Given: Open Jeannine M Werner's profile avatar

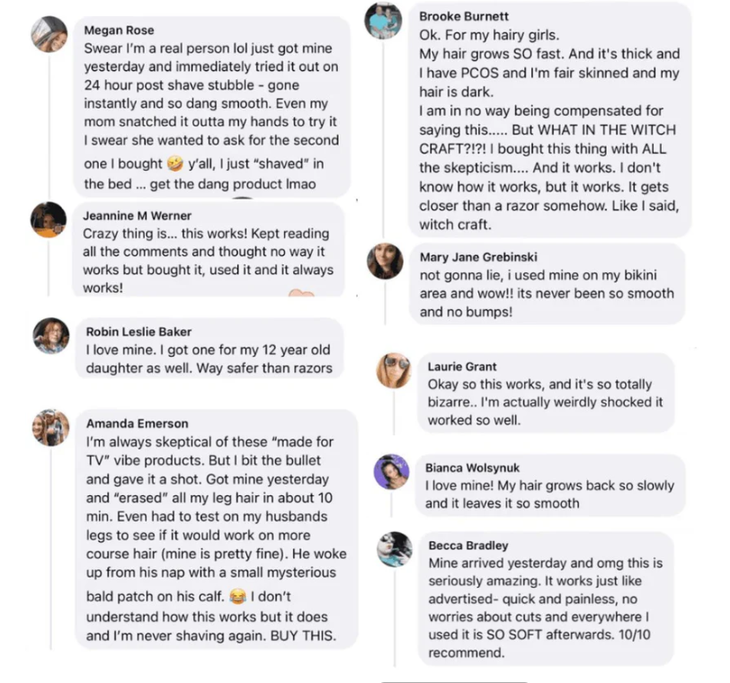Looking at the screenshot, I should point(49,220).
